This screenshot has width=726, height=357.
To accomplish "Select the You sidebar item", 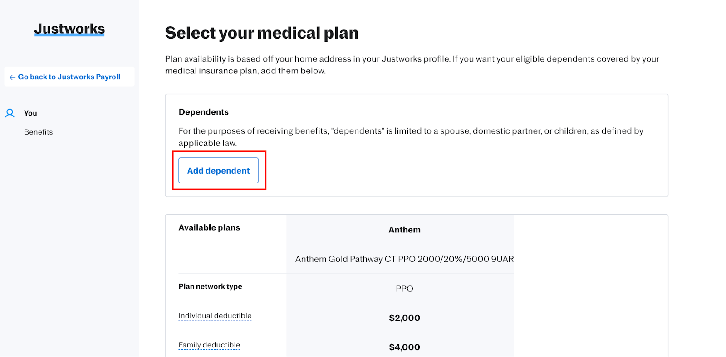I will pos(30,113).
